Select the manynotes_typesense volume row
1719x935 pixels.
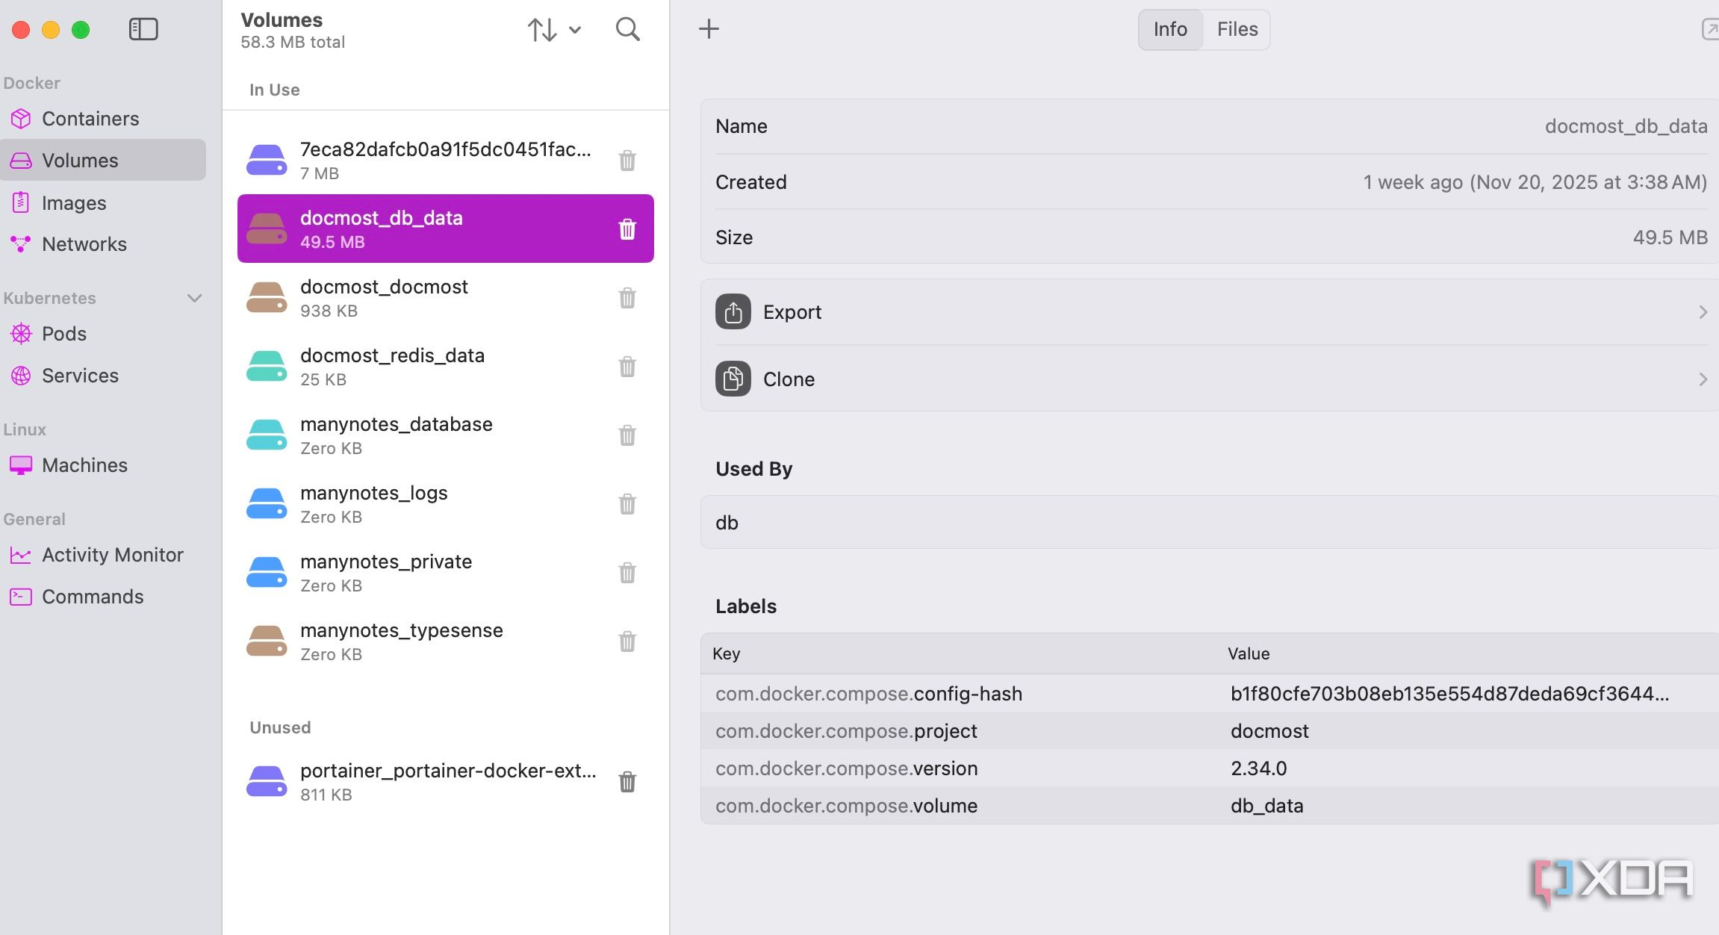(x=446, y=641)
